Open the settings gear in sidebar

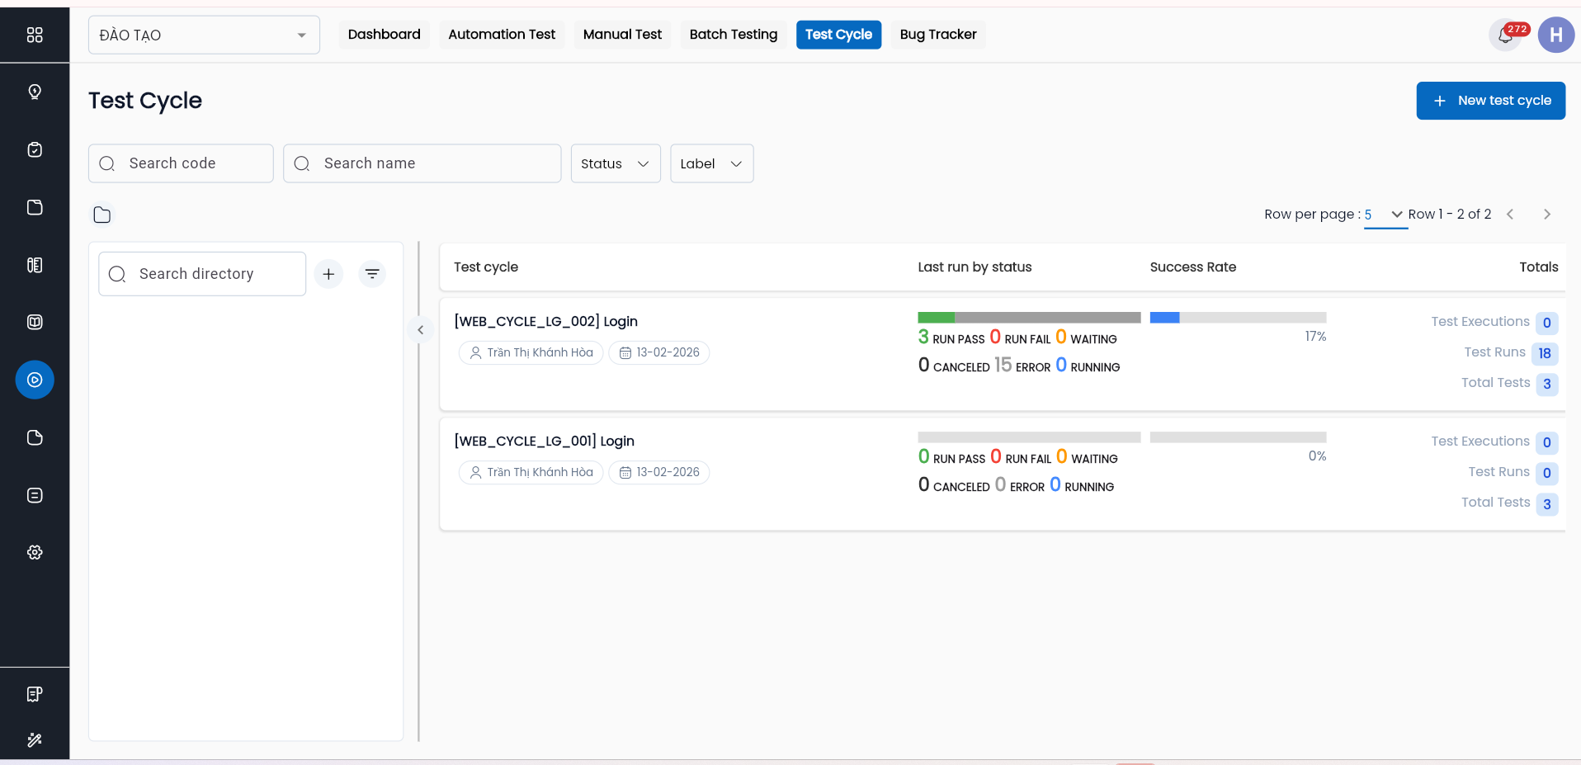(35, 552)
